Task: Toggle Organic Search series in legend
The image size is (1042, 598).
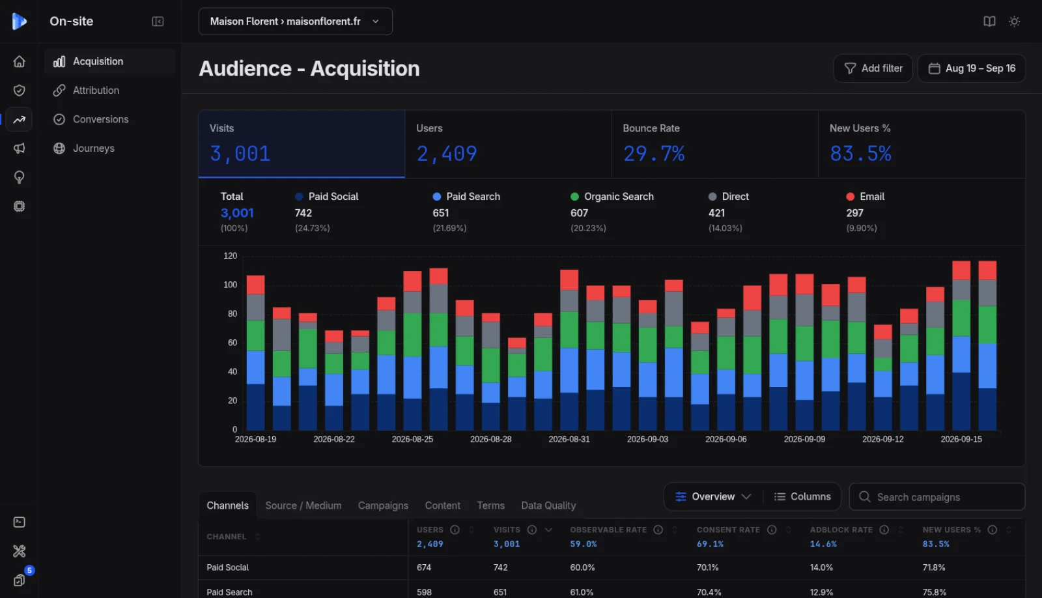Action: 612,197
